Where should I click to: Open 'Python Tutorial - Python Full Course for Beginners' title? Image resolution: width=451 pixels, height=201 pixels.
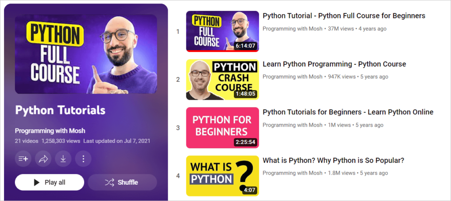[344, 16]
